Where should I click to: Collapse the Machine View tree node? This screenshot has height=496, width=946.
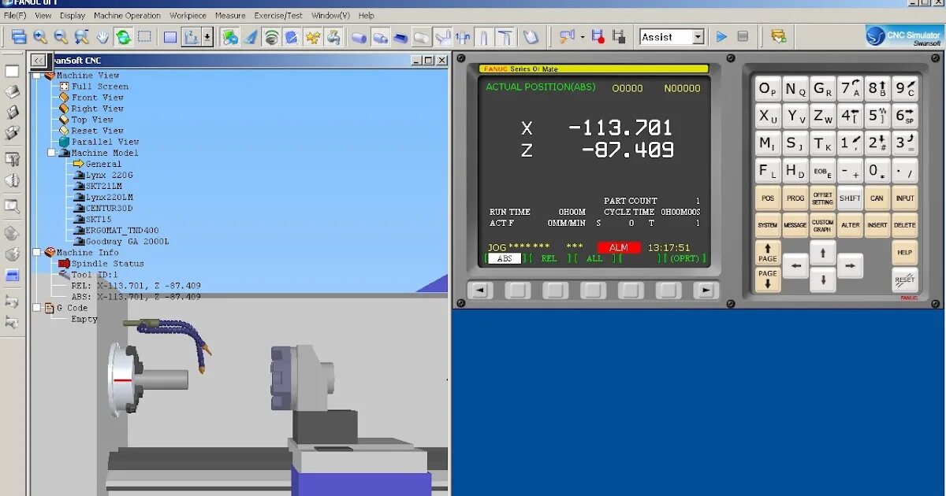tap(37, 76)
